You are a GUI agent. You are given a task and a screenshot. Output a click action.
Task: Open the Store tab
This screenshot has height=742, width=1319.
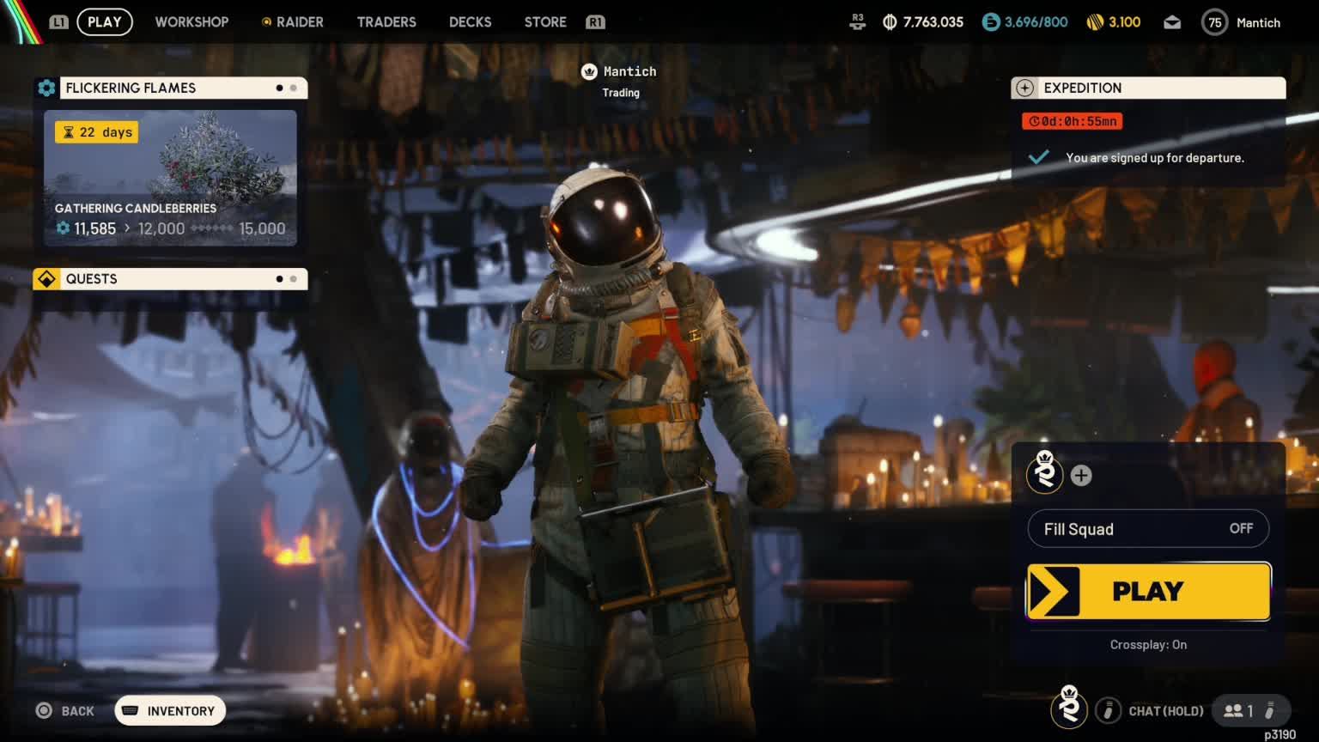pyautogui.click(x=545, y=22)
